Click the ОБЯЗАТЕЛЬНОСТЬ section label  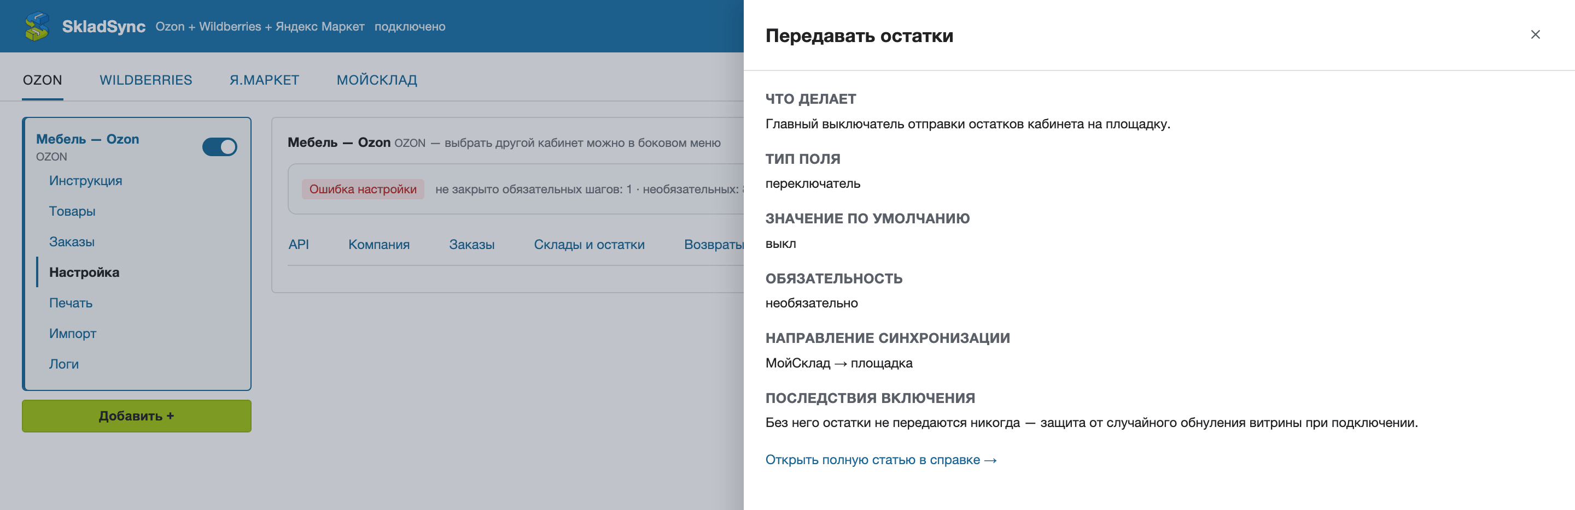click(x=833, y=278)
